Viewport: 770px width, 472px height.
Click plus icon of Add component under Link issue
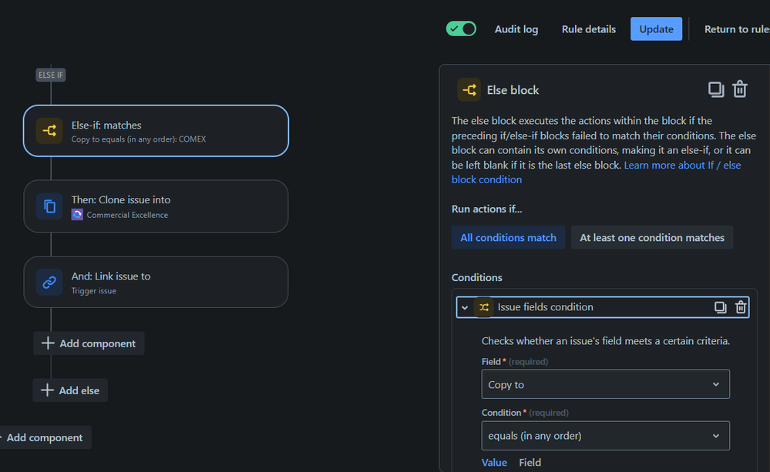[48, 343]
